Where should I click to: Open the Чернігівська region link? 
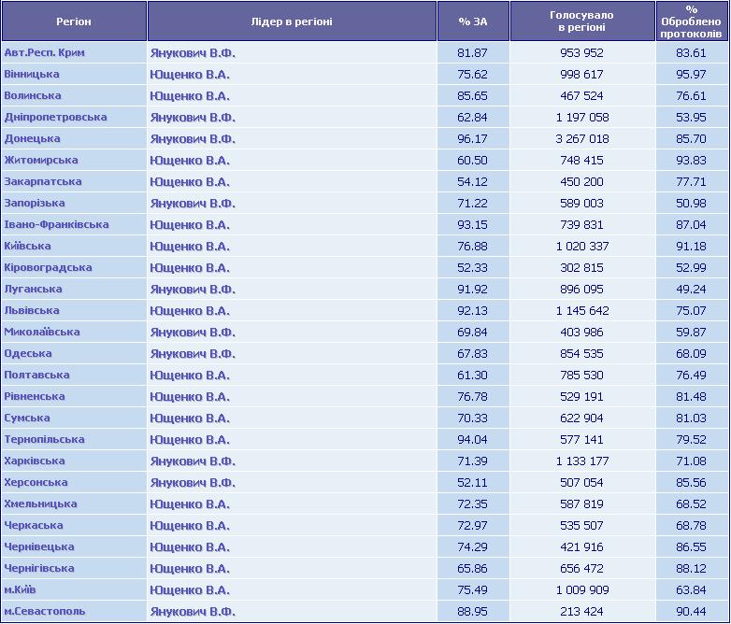click(39, 568)
